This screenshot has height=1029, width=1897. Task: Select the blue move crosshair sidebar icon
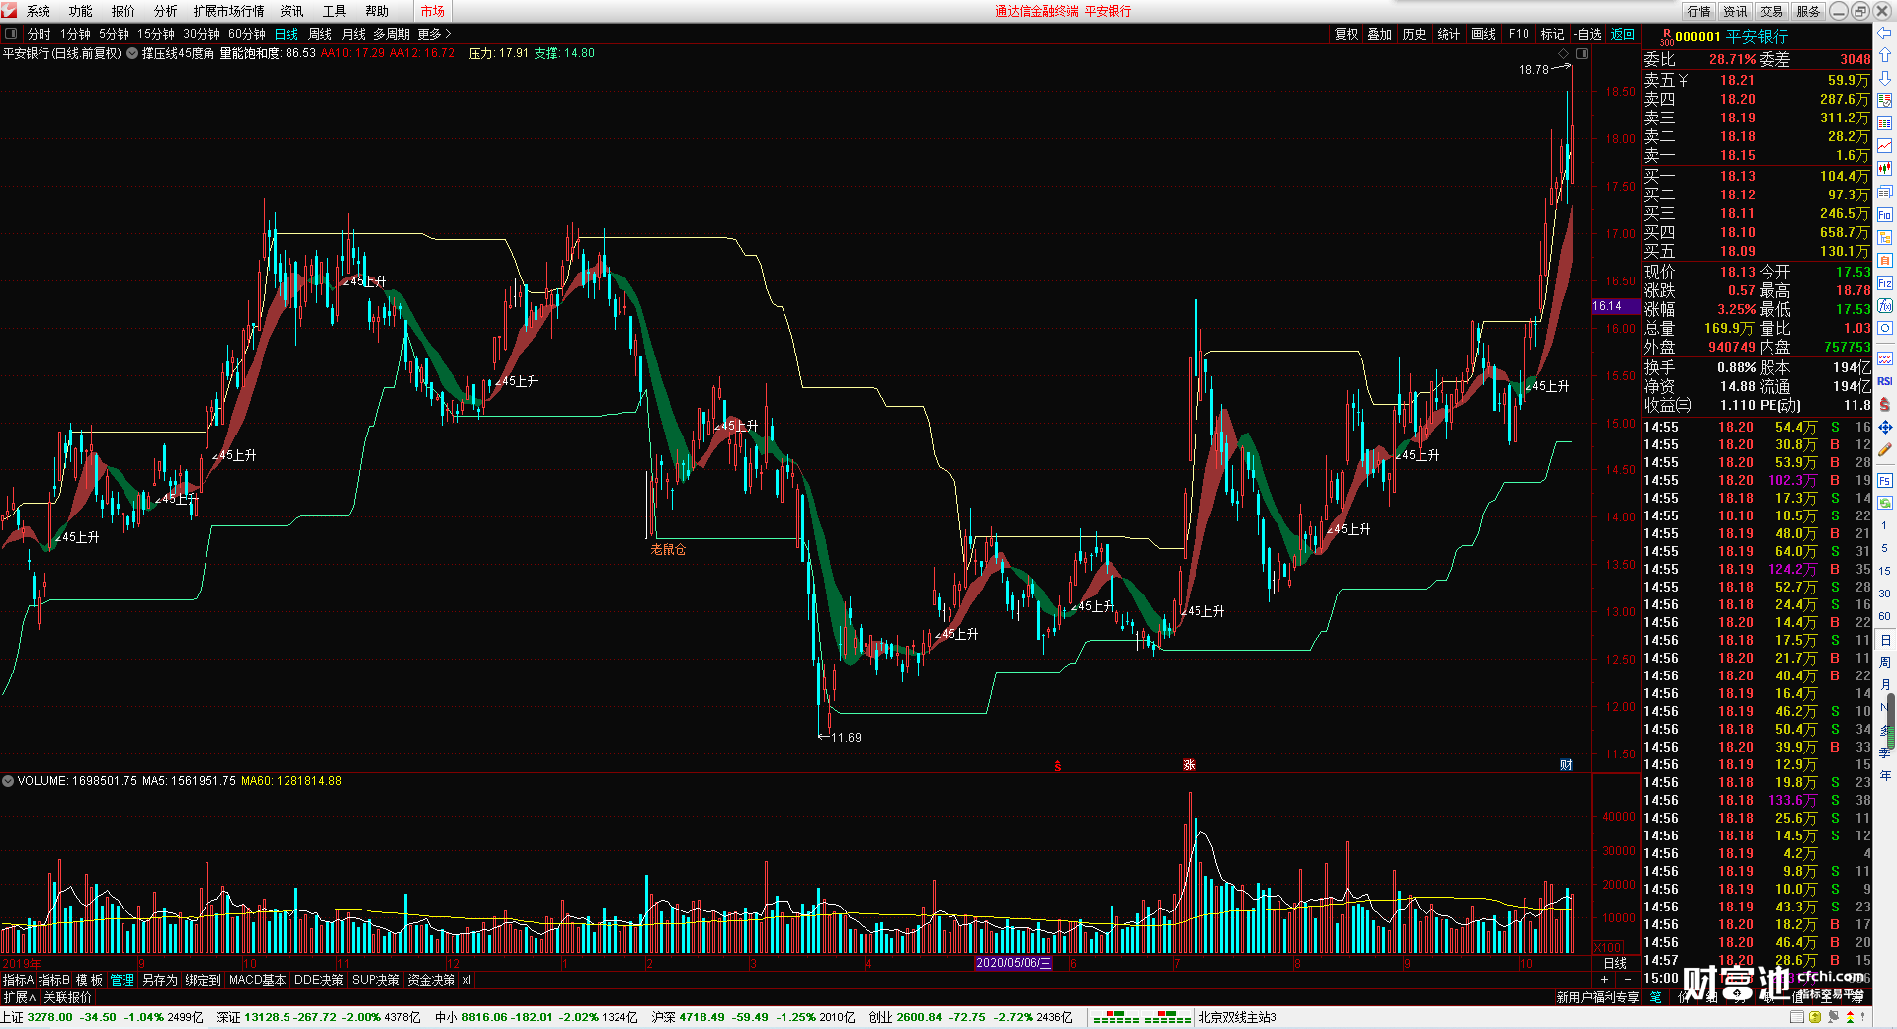pyautogui.click(x=1884, y=427)
